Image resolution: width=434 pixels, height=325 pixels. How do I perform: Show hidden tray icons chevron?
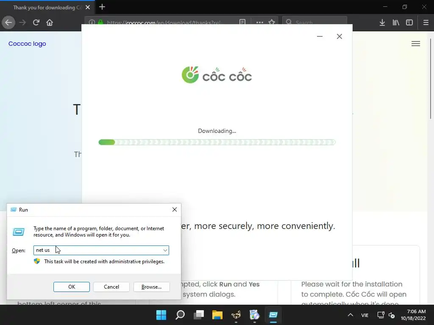pos(351,315)
